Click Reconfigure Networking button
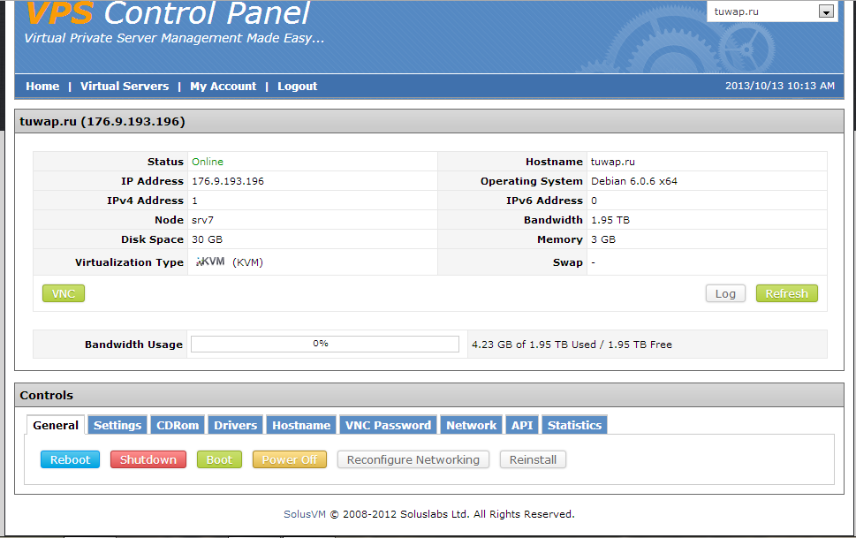This screenshot has width=856, height=538. [413, 459]
